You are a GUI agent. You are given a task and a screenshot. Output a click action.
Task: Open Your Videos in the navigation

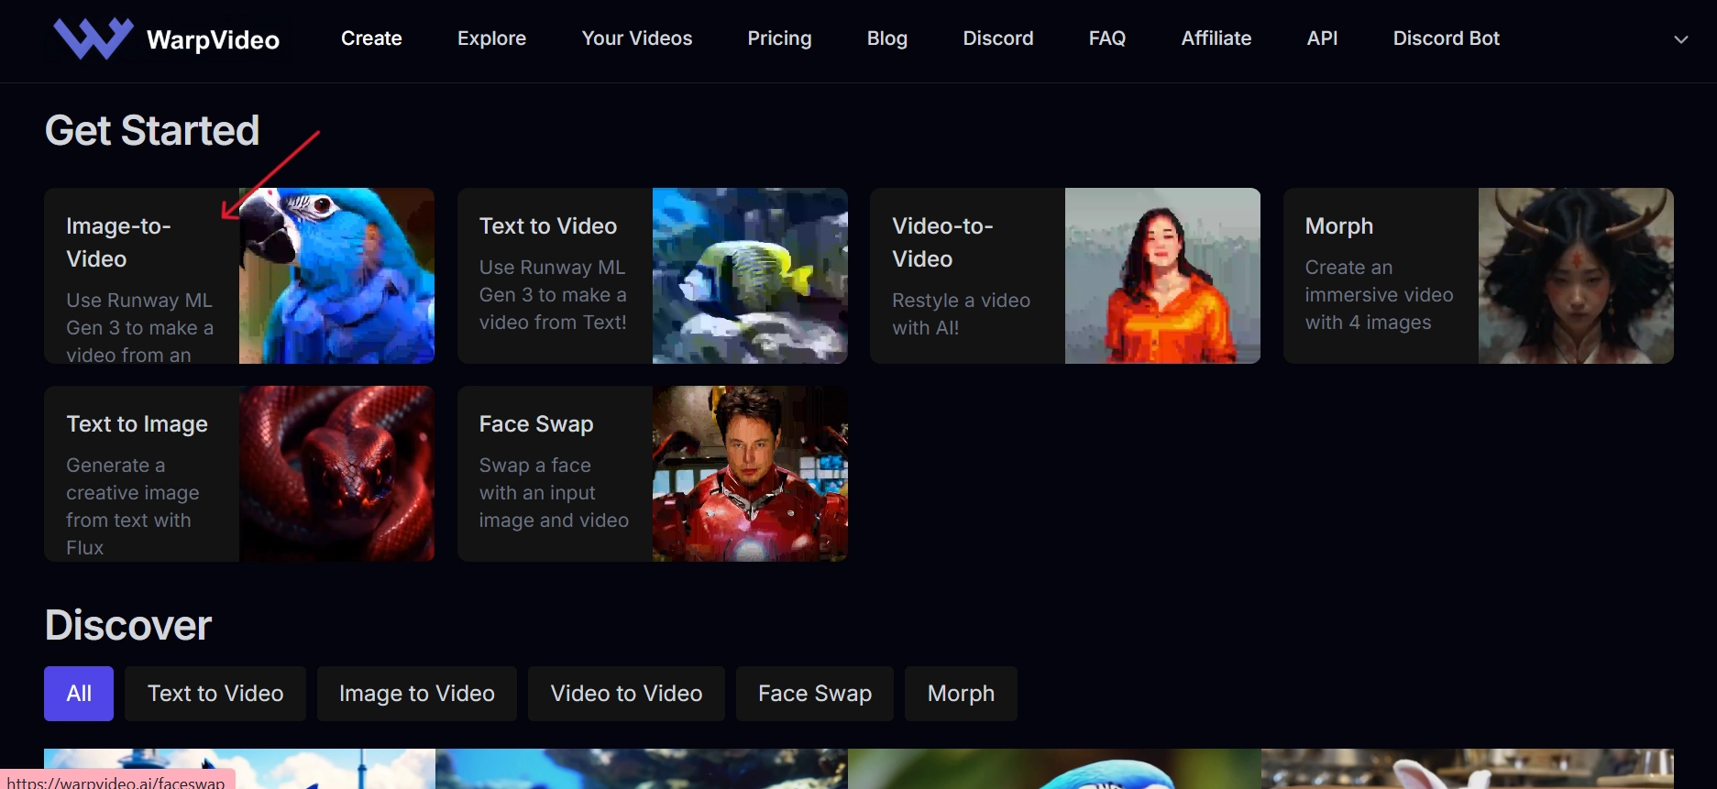(x=637, y=38)
